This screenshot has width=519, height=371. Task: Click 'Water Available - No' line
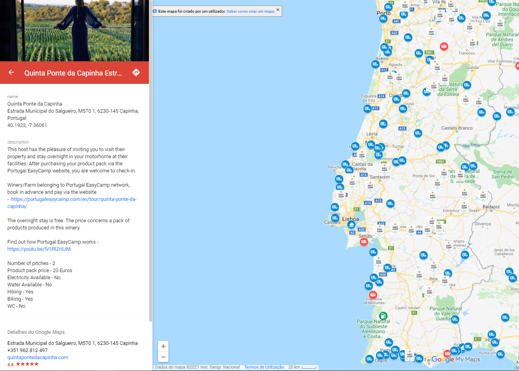[x=30, y=285]
